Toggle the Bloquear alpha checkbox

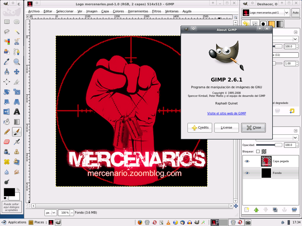(x=258, y=152)
